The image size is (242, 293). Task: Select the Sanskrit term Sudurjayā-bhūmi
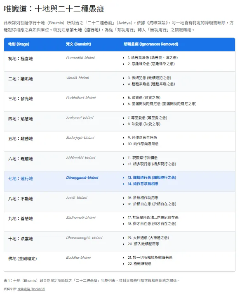pos(80,138)
